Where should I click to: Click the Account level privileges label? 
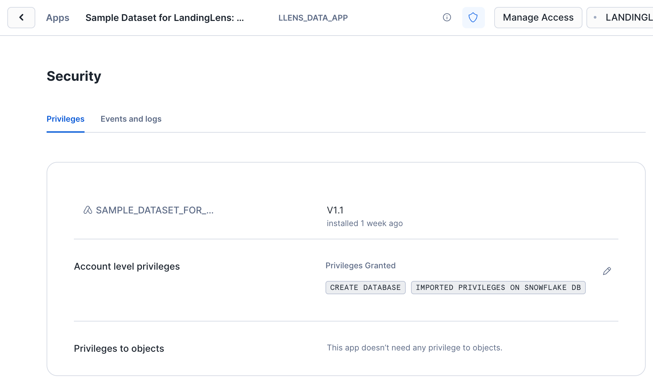coord(127,266)
